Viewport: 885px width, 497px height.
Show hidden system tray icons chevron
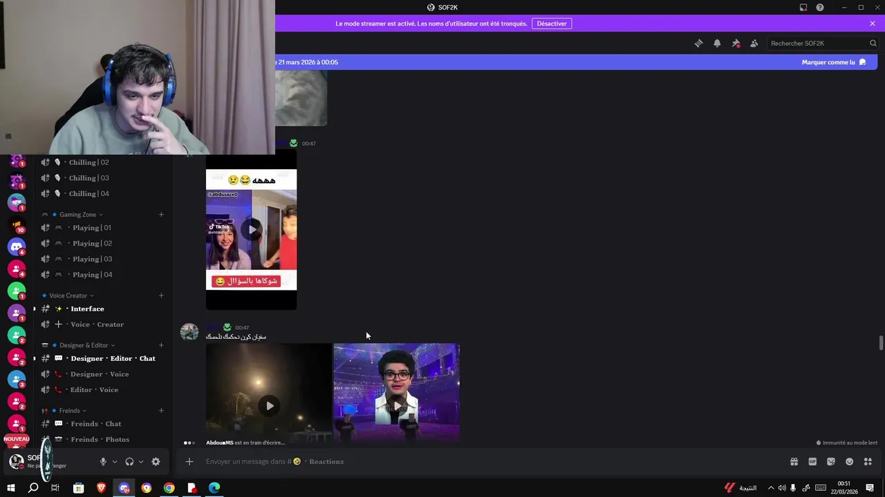point(771,488)
